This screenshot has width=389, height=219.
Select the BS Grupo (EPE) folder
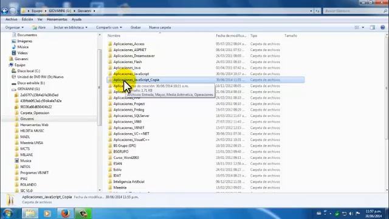point(125,146)
